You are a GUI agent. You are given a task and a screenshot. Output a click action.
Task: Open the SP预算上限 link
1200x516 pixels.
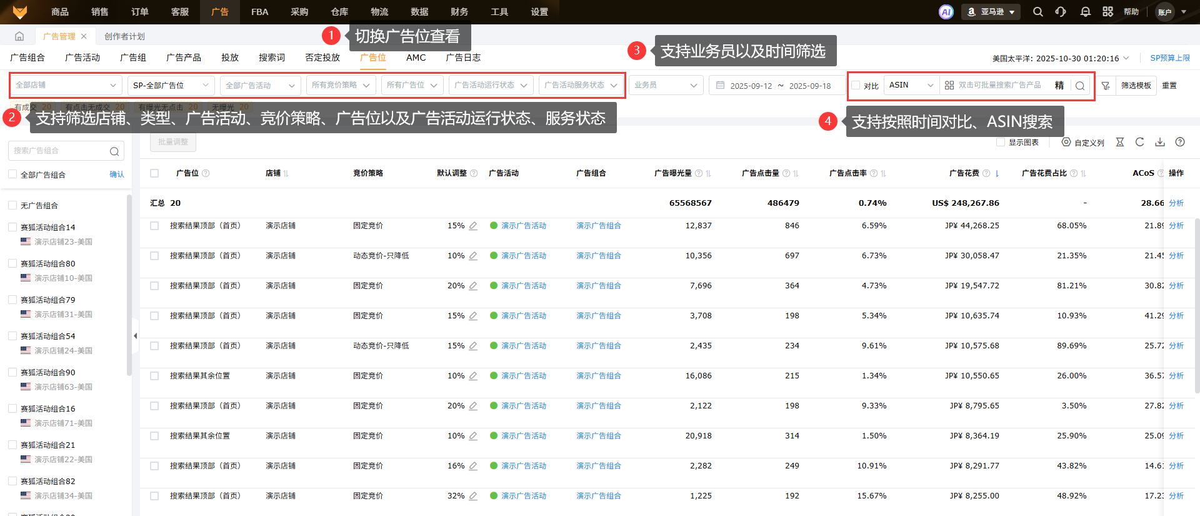(x=1169, y=58)
